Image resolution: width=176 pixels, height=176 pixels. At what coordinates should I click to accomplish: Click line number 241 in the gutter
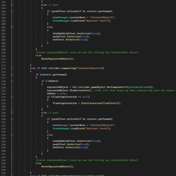coord(3,154)
